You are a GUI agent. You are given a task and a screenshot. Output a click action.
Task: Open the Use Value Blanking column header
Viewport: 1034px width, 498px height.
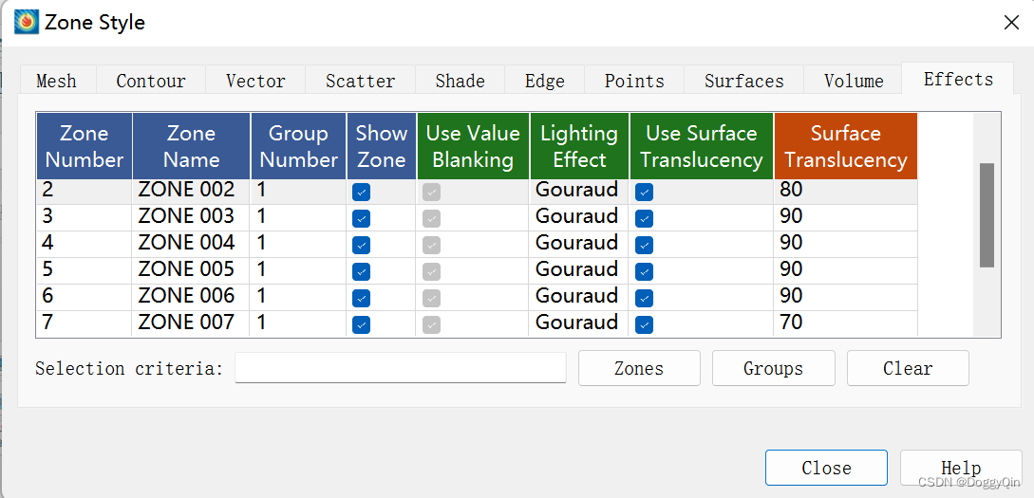click(x=473, y=146)
